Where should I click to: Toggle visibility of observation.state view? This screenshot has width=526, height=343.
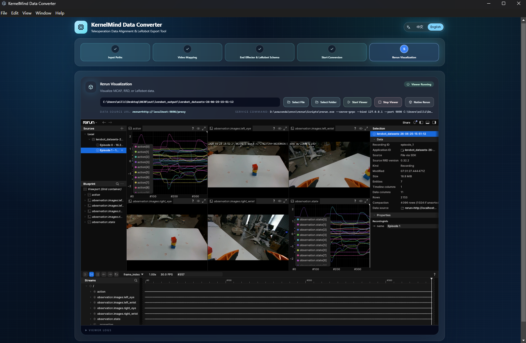360,201
